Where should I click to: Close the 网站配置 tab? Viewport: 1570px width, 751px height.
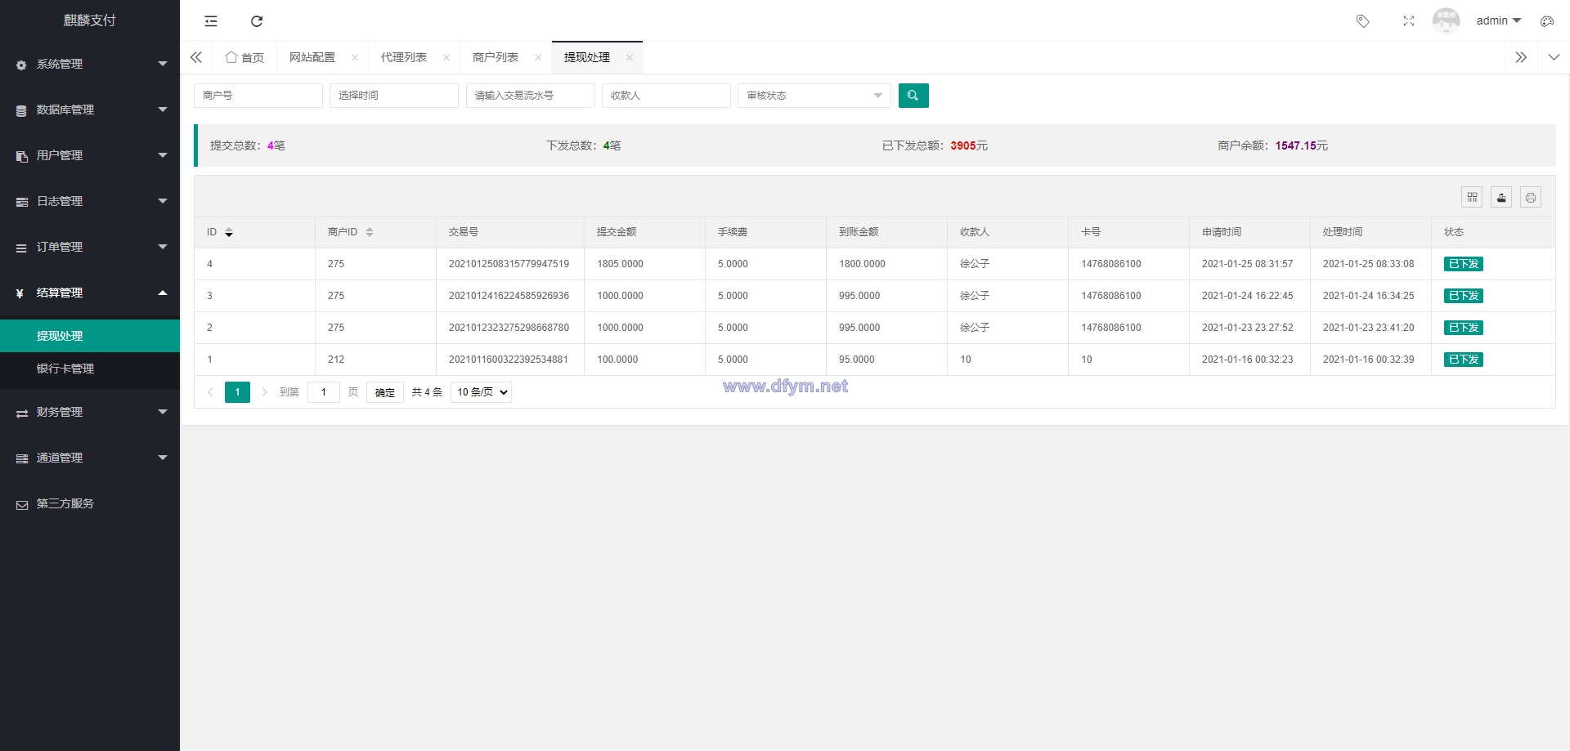pyautogui.click(x=354, y=57)
